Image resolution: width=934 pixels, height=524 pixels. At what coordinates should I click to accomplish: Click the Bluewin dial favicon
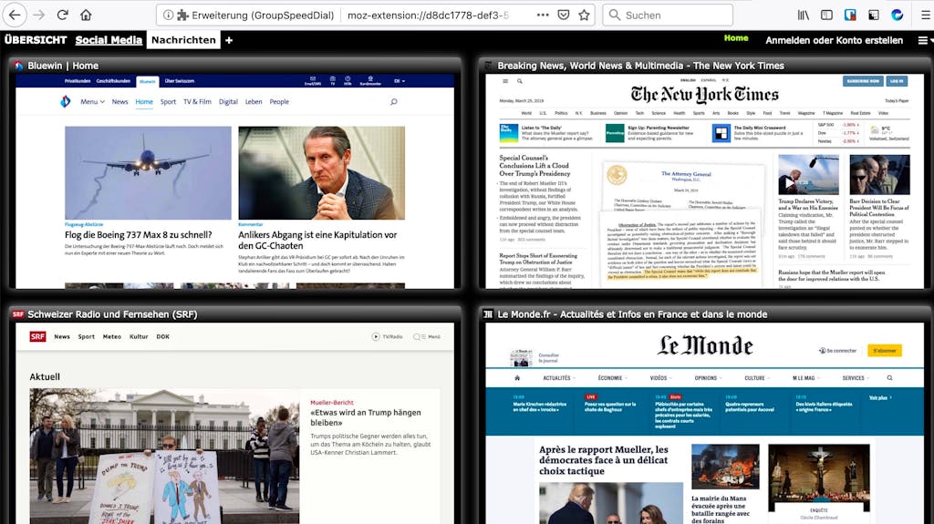point(19,66)
